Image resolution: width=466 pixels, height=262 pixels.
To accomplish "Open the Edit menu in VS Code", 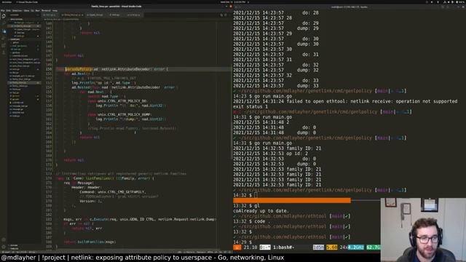I will (x=8, y=10).
